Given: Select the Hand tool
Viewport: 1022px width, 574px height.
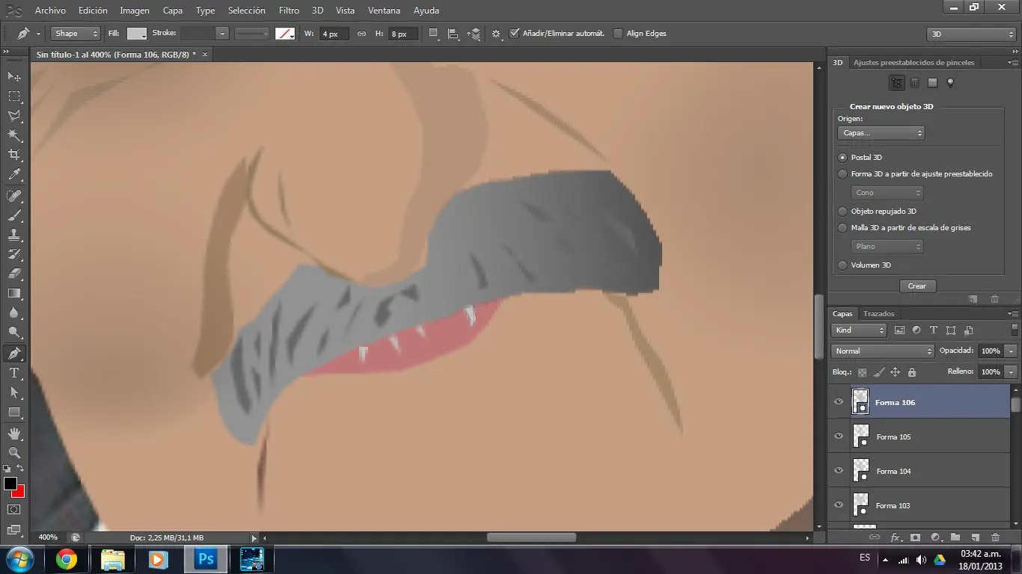Looking at the screenshot, I should pos(14,433).
